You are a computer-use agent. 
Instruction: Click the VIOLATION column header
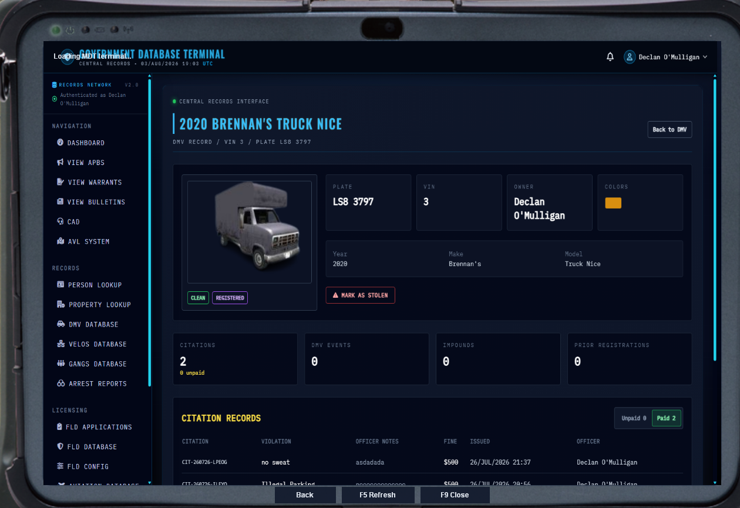[x=276, y=441]
